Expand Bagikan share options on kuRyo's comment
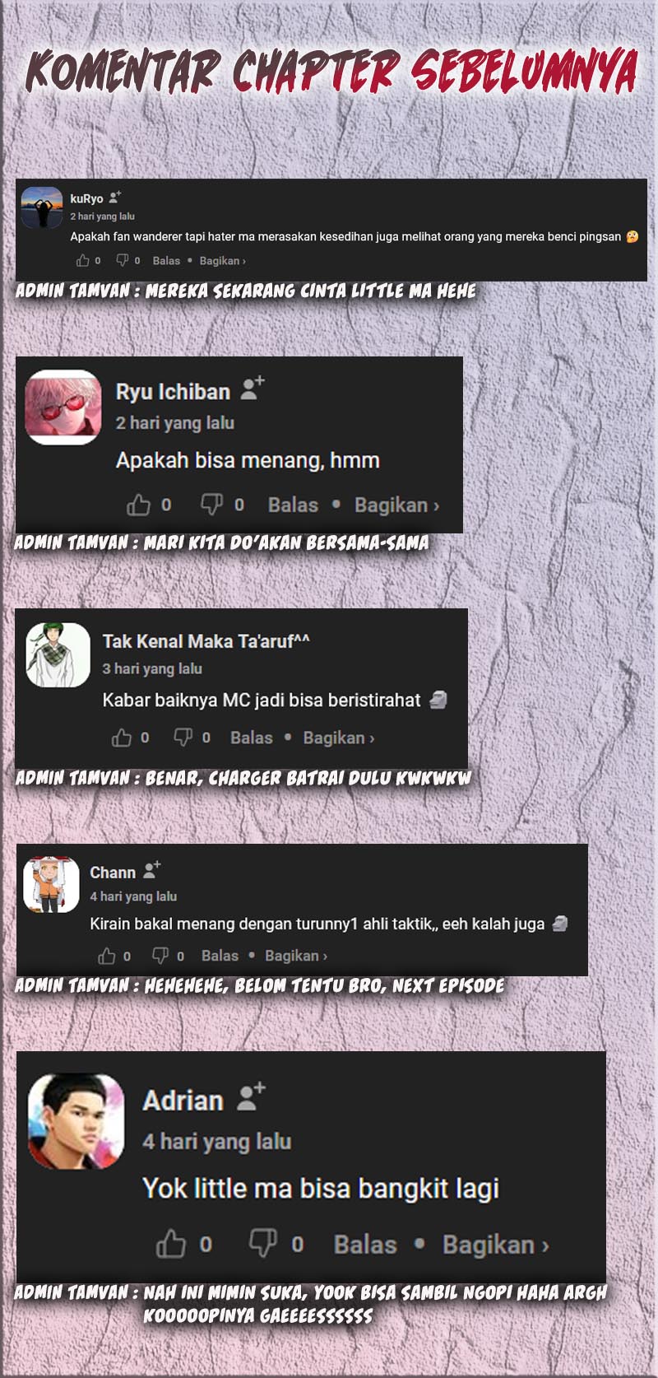This screenshot has width=658, height=1378. 222,260
